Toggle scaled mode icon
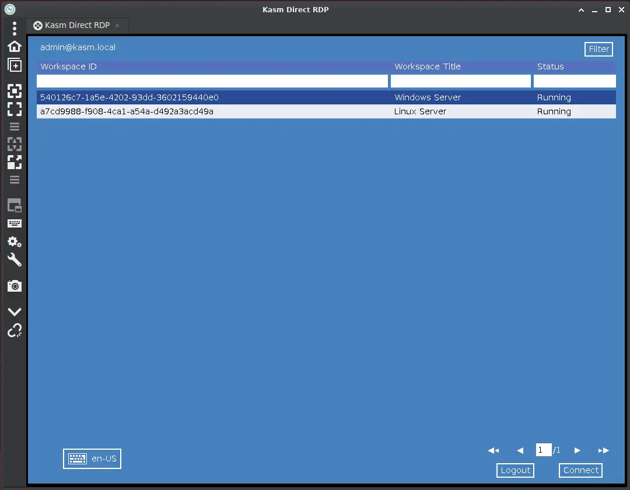The image size is (630, 490). [x=15, y=162]
